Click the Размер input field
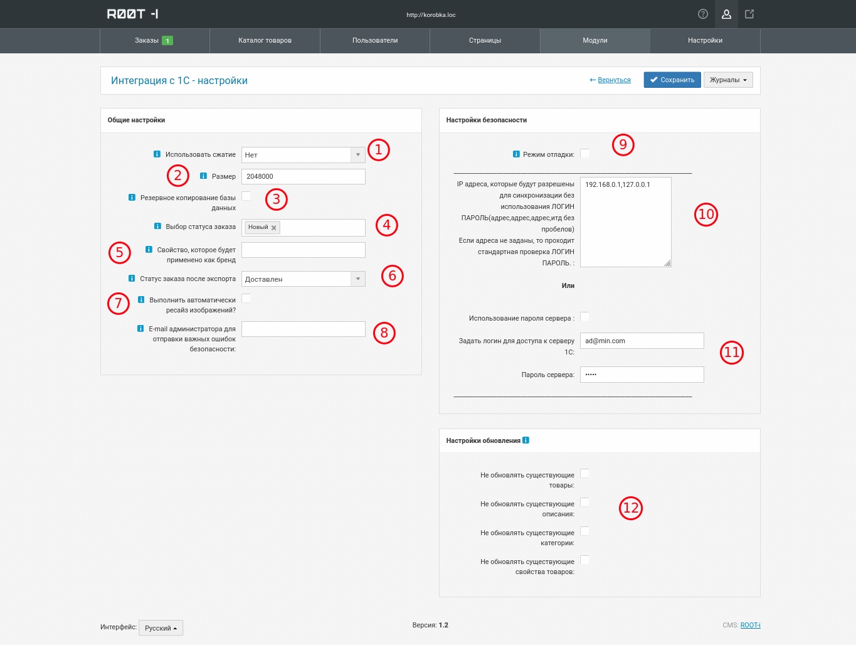The image size is (856, 645). point(304,176)
